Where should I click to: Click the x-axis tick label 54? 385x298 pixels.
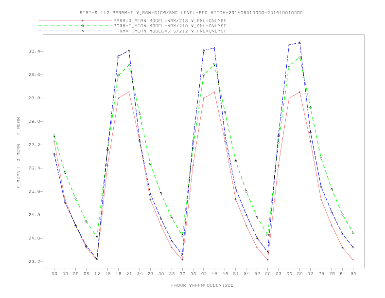(246, 274)
